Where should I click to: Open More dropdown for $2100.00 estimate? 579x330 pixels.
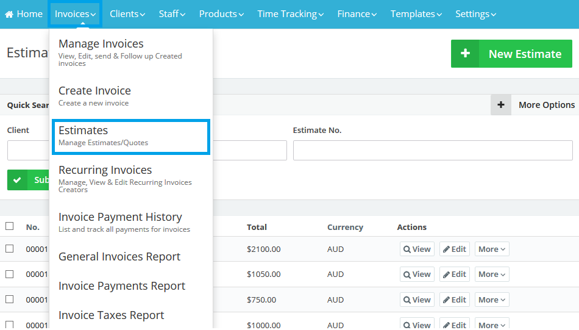[492, 249]
